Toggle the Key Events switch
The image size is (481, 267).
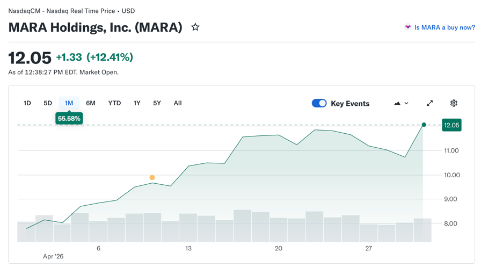(x=319, y=103)
